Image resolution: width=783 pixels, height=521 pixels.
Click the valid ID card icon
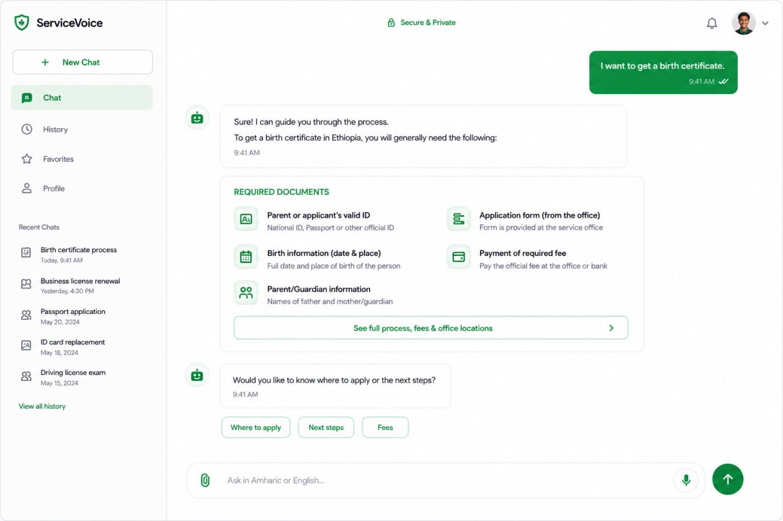coord(246,219)
